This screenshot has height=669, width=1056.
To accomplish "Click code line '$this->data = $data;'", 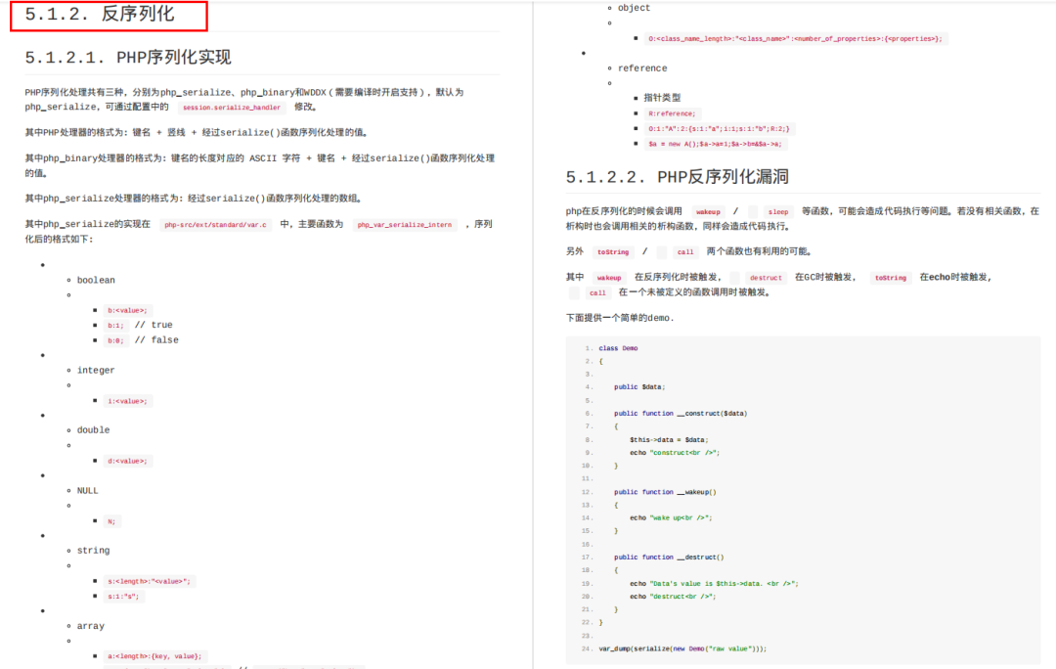I will tap(669, 440).
